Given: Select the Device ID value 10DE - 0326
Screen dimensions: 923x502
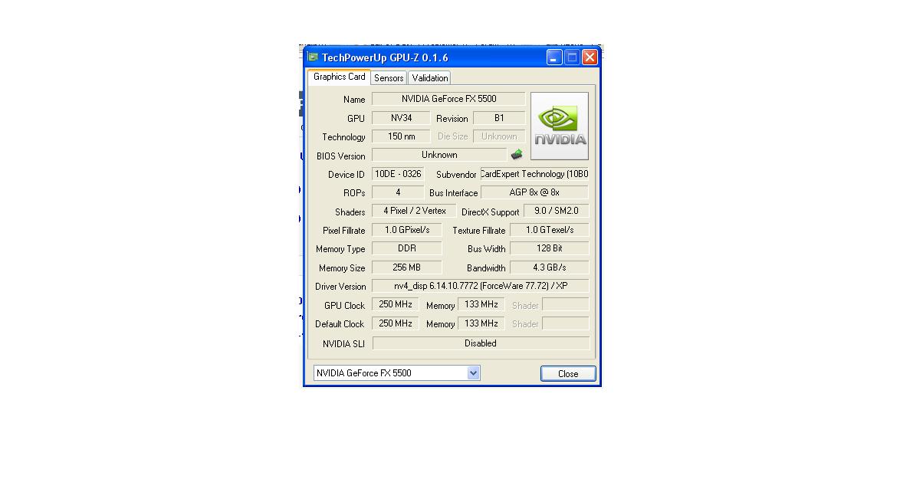Looking at the screenshot, I should (x=398, y=174).
